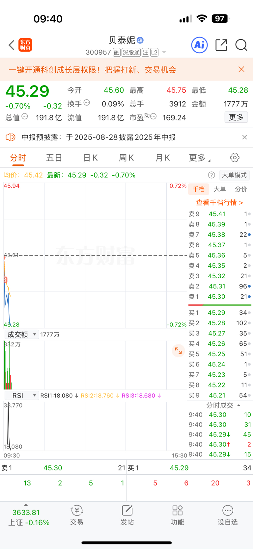Tap 卖2 row at 45.31
Image resolution: width=253 pixels, height=549 pixels.
coord(219,287)
